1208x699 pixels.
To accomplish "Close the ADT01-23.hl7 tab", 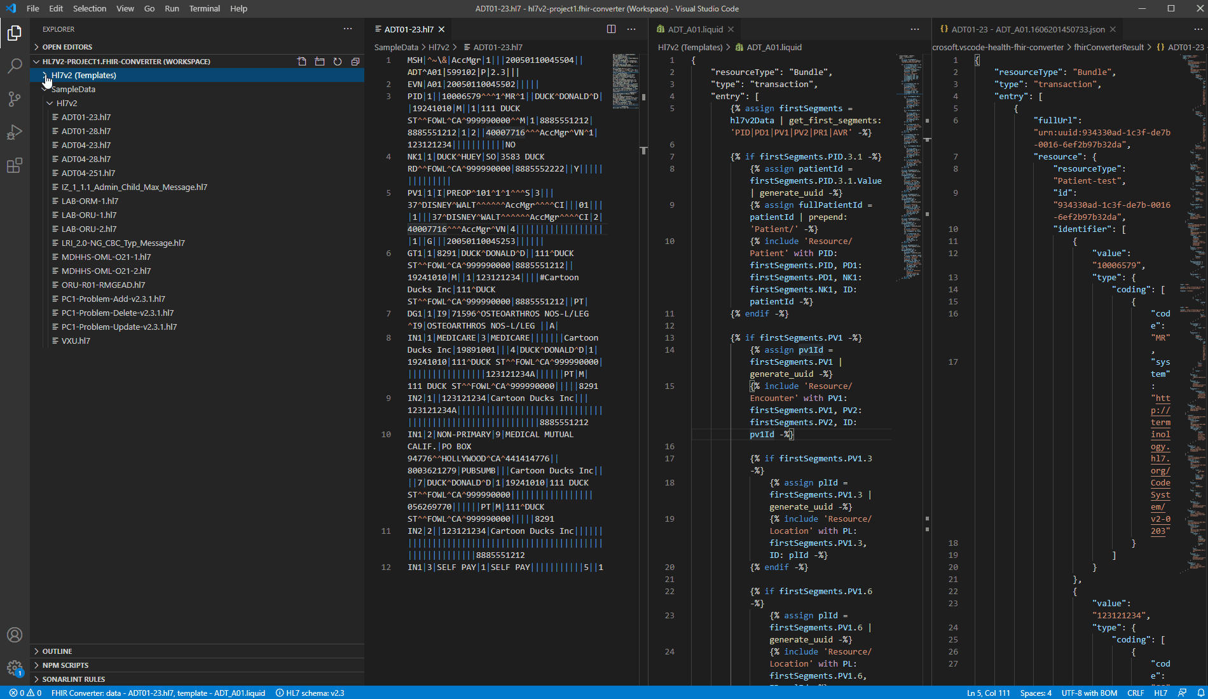I will [x=442, y=29].
